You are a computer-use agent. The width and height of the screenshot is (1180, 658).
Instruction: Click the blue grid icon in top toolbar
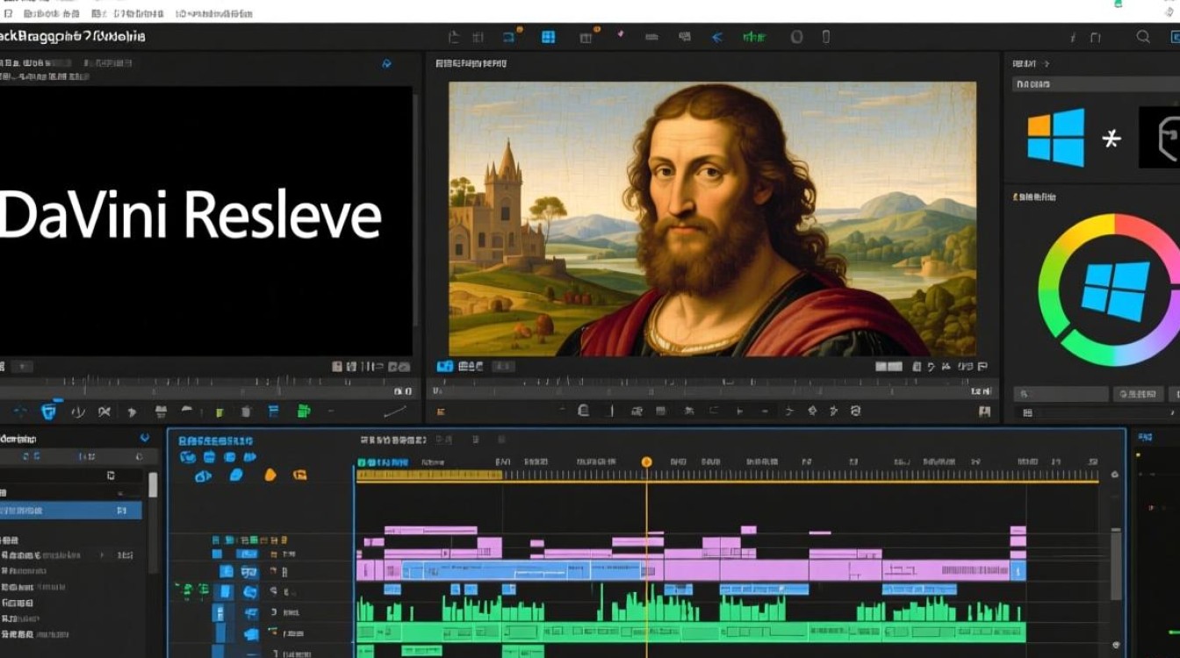click(548, 37)
